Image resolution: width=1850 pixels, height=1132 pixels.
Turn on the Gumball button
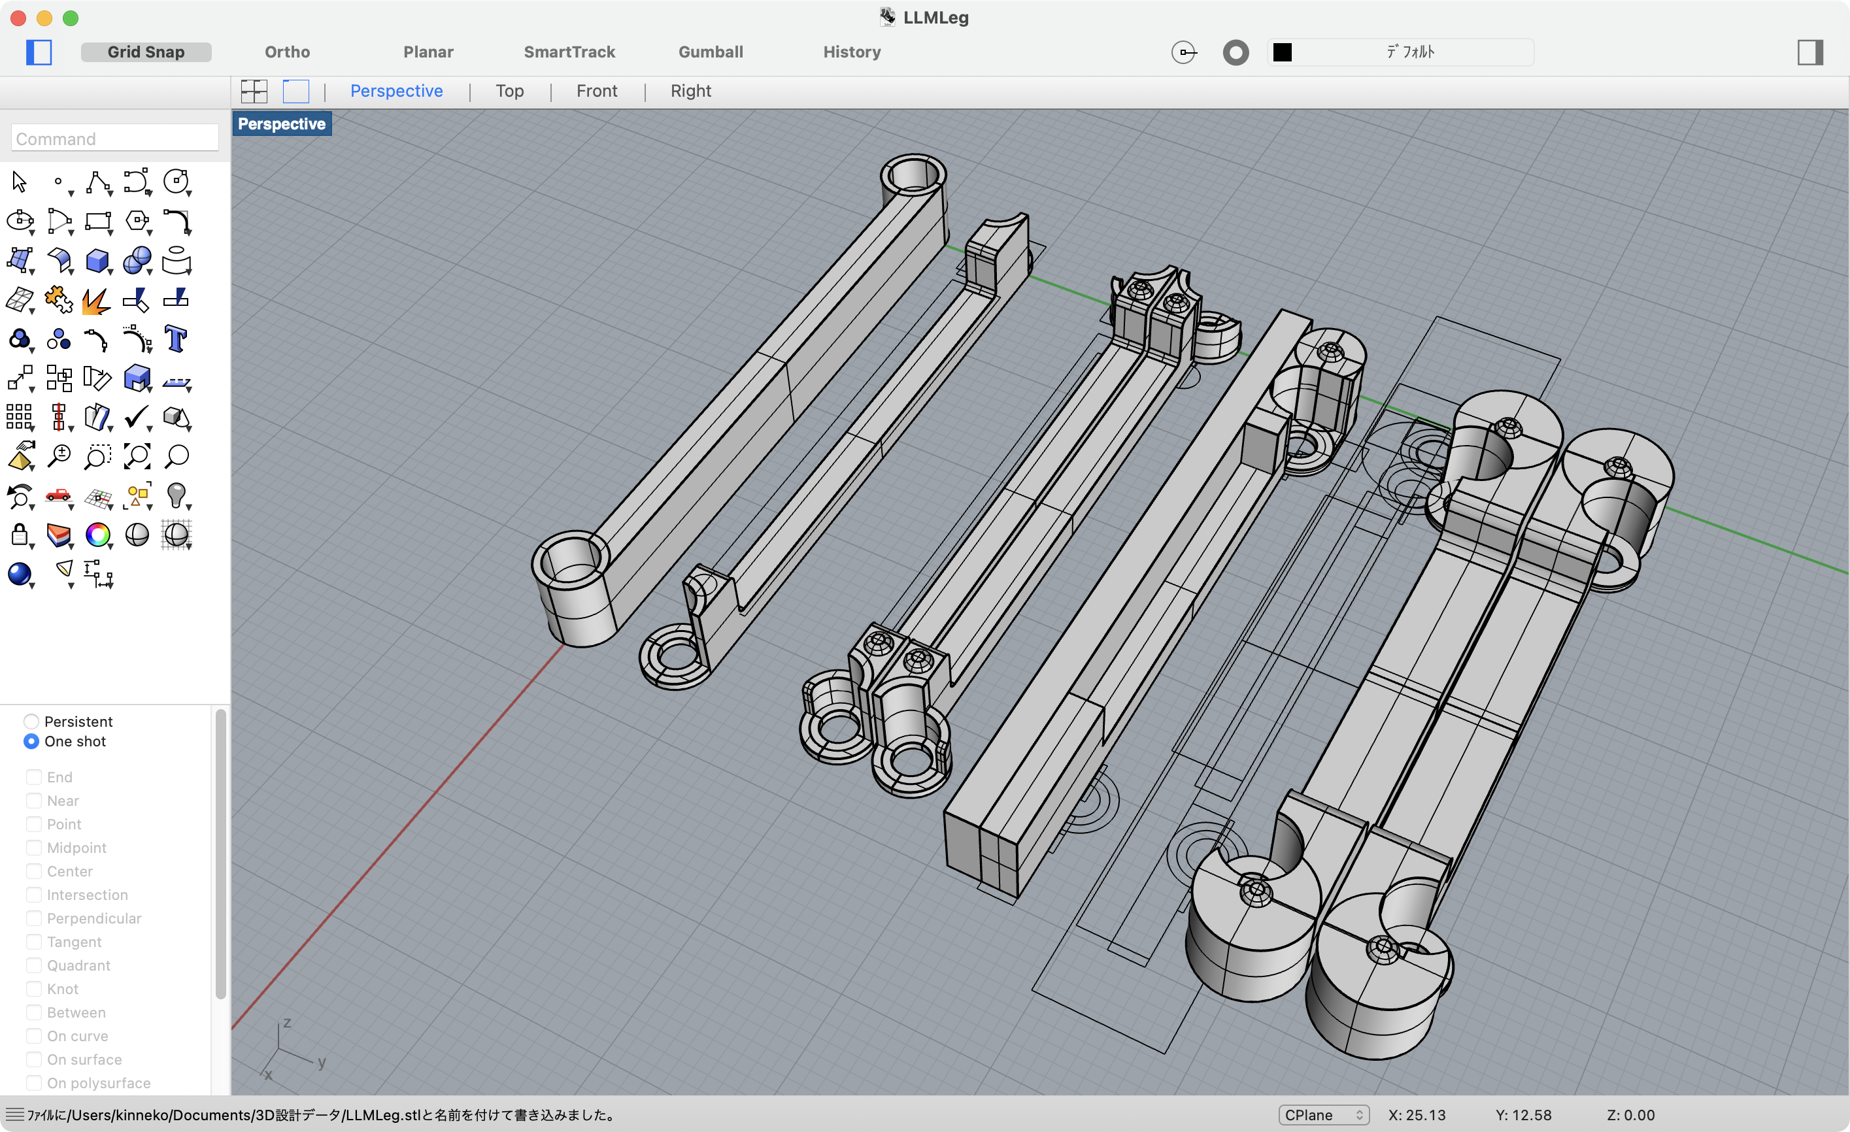[711, 52]
